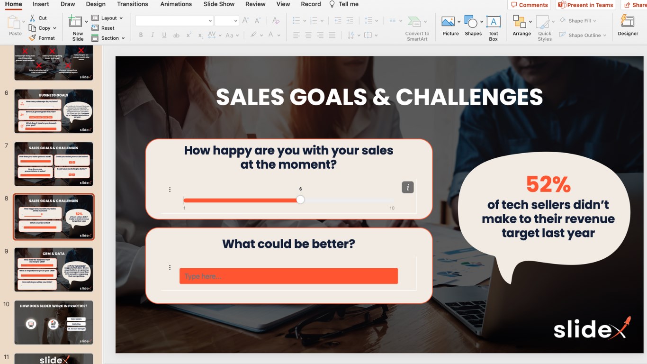Image resolution: width=647 pixels, height=364 pixels.
Task: Click the 'Type here...' answer field
Action: (288, 276)
